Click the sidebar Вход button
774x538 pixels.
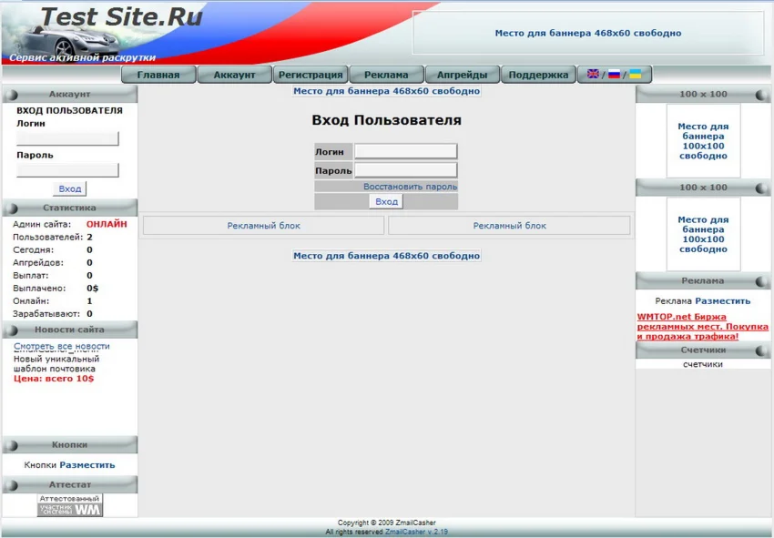pyautogui.click(x=69, y=188)
